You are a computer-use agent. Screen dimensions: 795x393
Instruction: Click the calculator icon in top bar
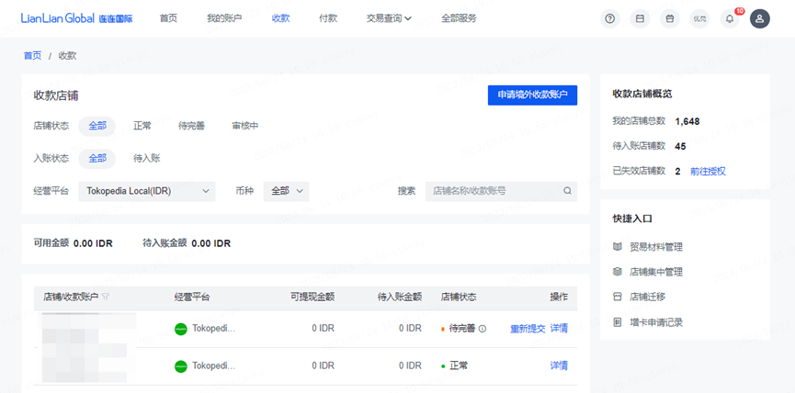(x=640, y=18)
